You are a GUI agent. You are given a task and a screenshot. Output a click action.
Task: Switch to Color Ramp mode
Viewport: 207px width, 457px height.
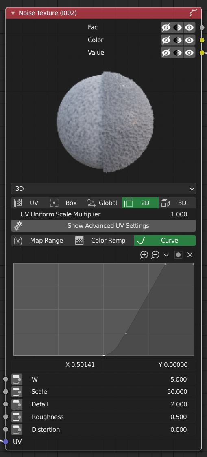(x=103, y=241)
